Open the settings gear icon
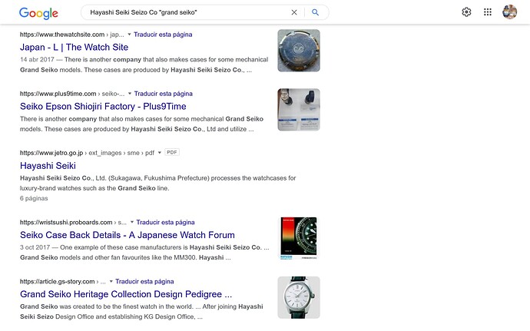The image size is (530, 331). pyautogui.click(x=466, y=12)
